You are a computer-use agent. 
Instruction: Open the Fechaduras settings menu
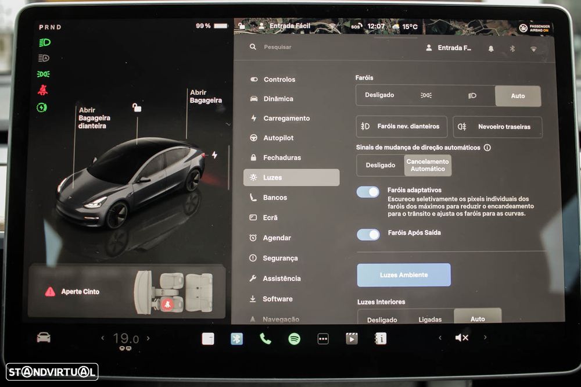276,157
